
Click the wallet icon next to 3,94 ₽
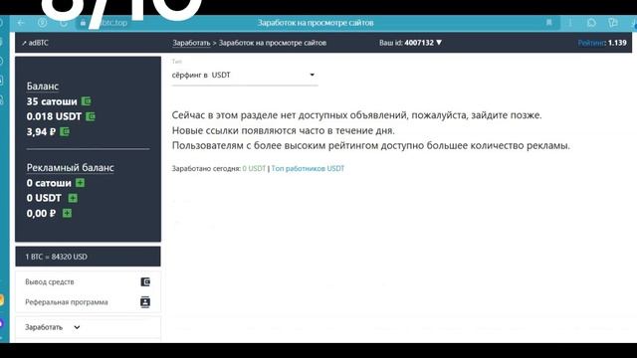(x=65, y=131)
